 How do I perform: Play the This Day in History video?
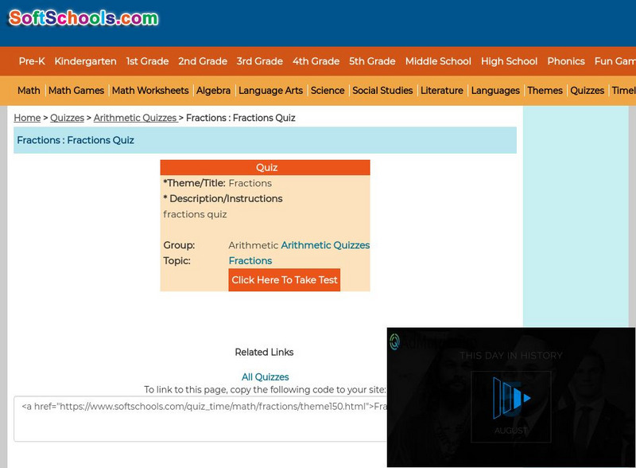[511, 397]
